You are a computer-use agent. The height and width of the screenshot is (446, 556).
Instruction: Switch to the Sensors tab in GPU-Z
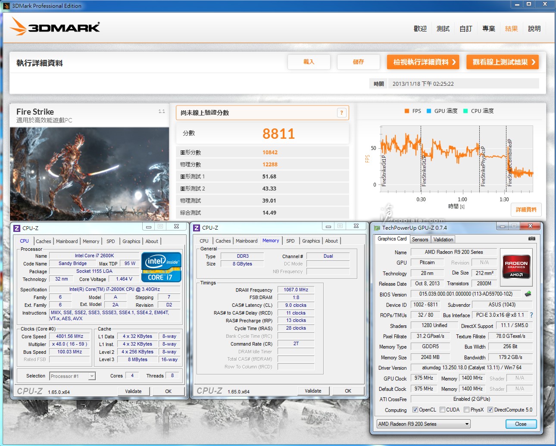click(420, 240)
